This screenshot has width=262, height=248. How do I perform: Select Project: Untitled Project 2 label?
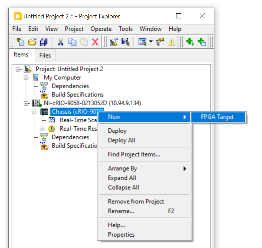point(70,69)
